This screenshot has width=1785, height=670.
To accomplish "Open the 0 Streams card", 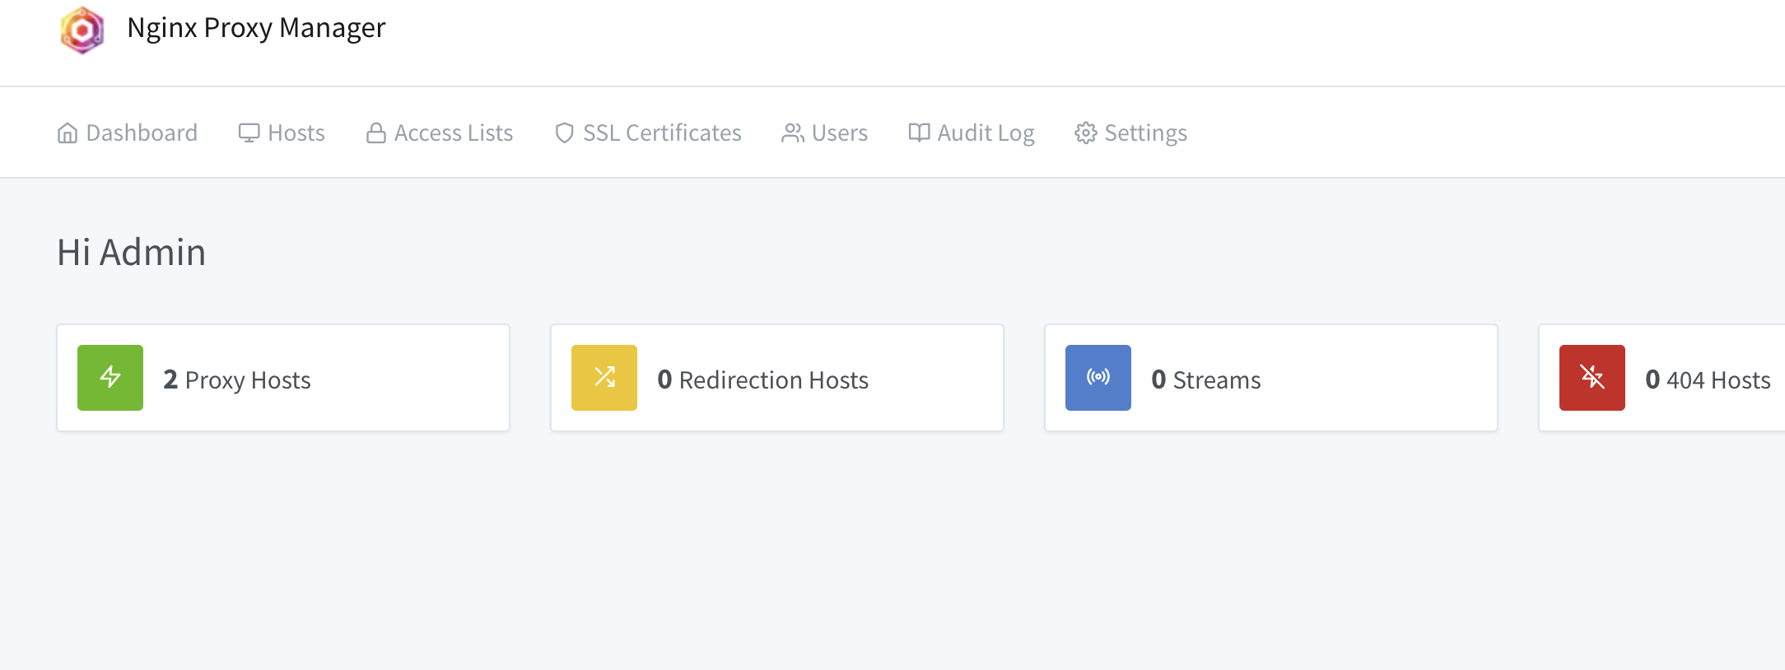I will coord(1271,378).
